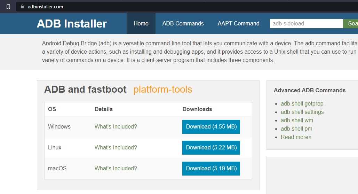The image size is (358, 194).
Task: Click the bookmark icon in browser bar
Action: pyautogui.click(x=8, y=7)
